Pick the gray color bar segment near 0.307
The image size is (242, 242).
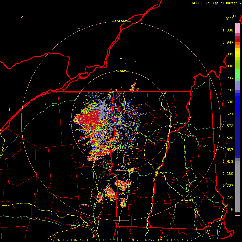[x=237, y=187]
